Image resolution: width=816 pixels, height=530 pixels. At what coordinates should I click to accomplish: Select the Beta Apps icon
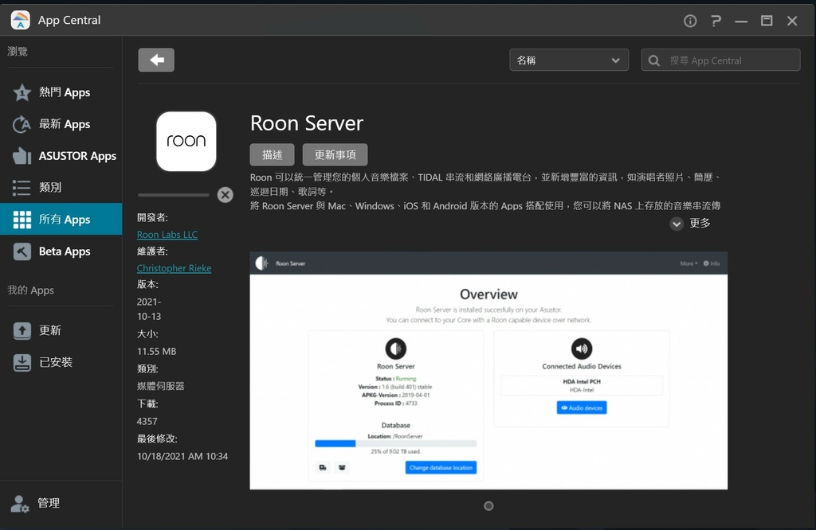tap(22, 251)
